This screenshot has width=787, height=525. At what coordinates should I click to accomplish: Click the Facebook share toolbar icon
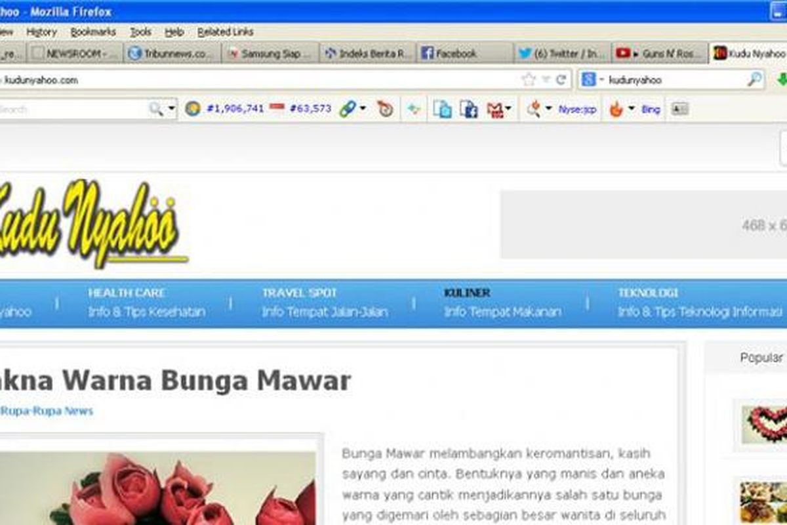click(468, 110)
